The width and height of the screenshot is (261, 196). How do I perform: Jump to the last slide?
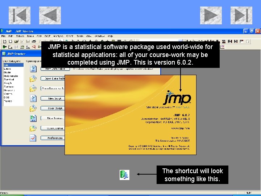click(x=241, y=15)
